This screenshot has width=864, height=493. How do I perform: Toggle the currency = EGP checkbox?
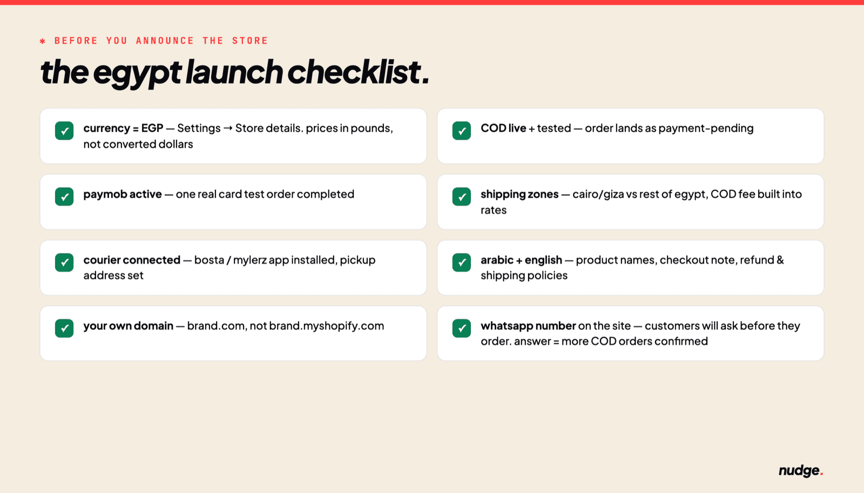(x=64, y=131)
